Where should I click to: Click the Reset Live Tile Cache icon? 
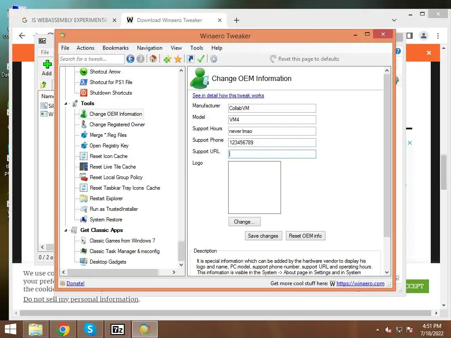pyautogui.click(x=84, y=167)
